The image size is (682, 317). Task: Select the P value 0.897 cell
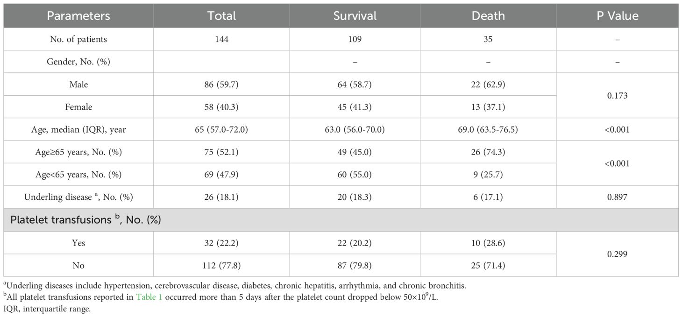point(617,197)
